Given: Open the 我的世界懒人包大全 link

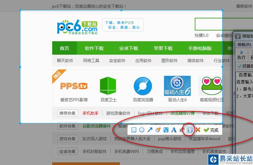Looking at the screenshot, I should 132,139.
